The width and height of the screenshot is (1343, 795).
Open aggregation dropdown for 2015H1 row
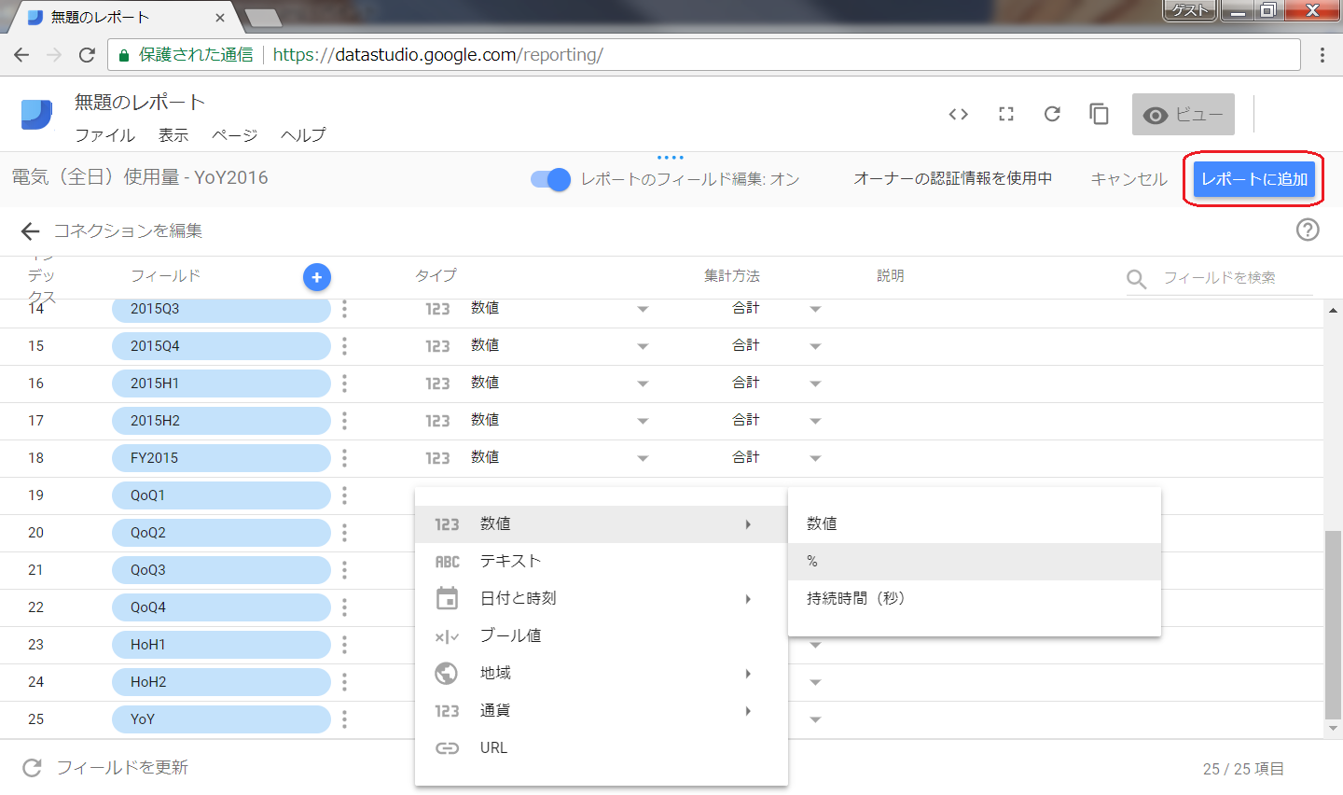(815, 384)
